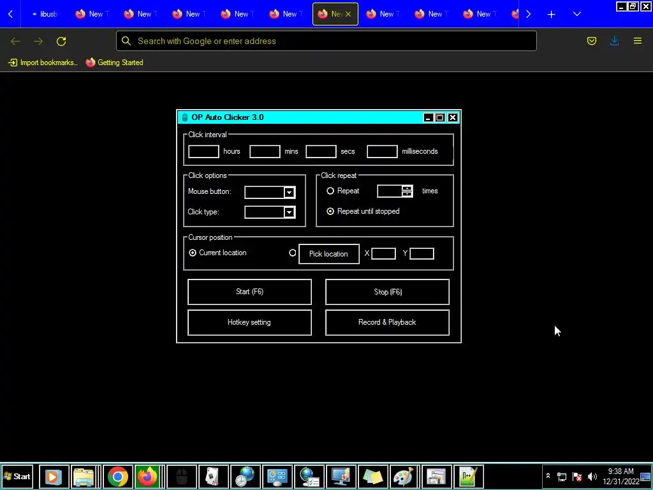Select Repeat radio button in Click repeat

(x=330, y=191)
